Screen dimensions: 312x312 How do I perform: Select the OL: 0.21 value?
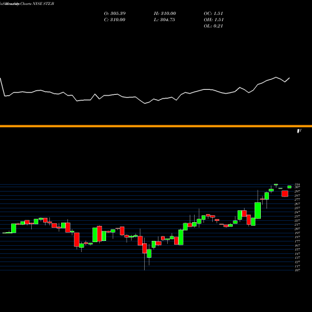coord(213,26)
